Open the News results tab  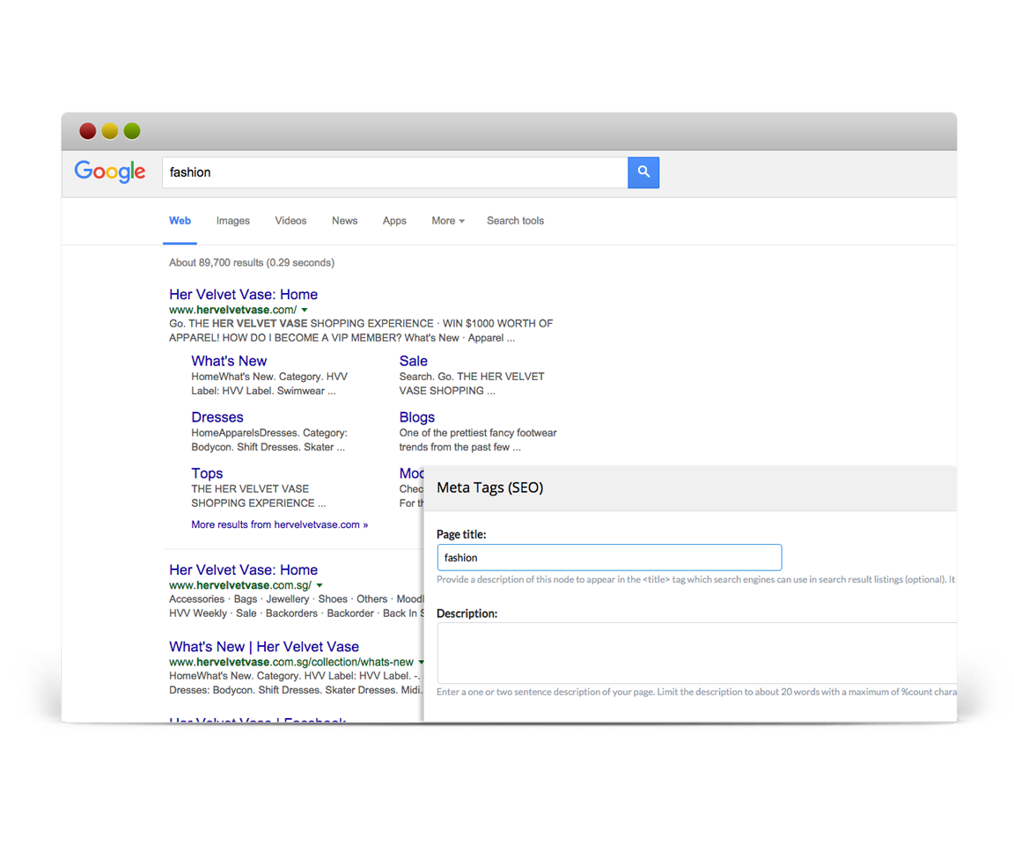point(345,221)
